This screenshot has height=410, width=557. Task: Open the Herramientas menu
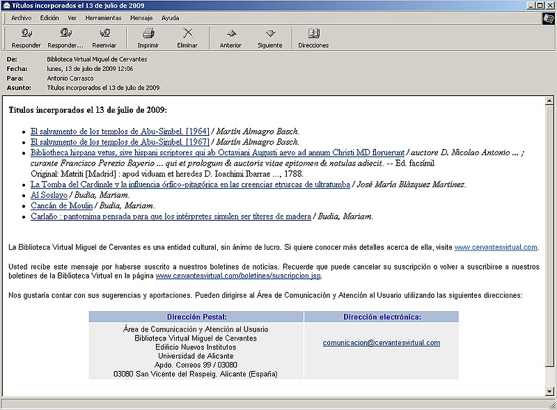tap(103, 18)
